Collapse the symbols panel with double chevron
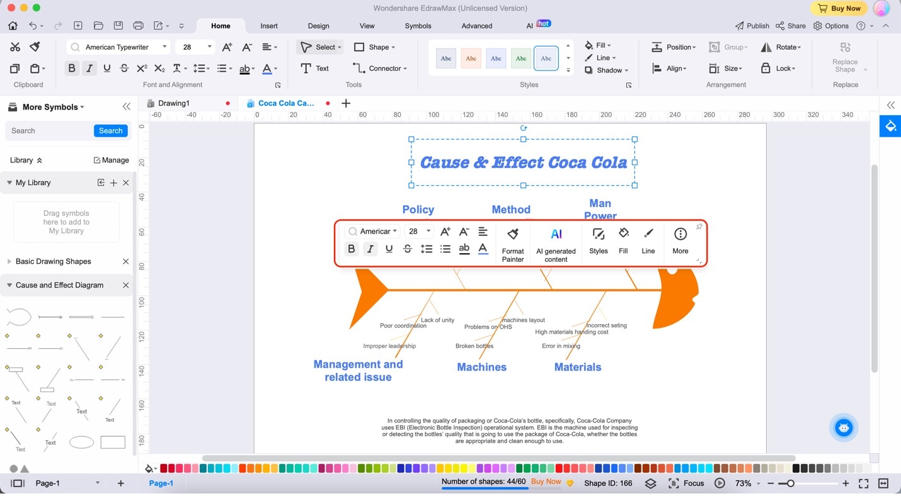The width and height of the screenshot is (901, 496). pyautogui.click(x=127, y=107)
